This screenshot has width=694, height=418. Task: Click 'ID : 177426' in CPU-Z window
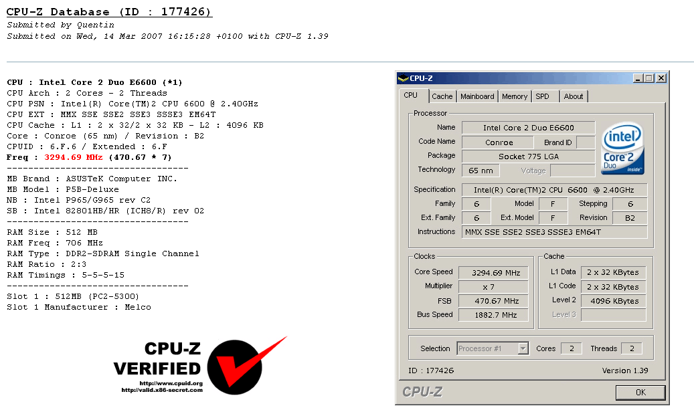click(x=430, y=371)
